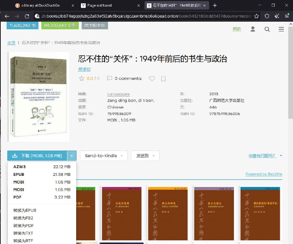
Task: Click Tor Browser's New Identity broom icon
Action: (x=276, y=16)
